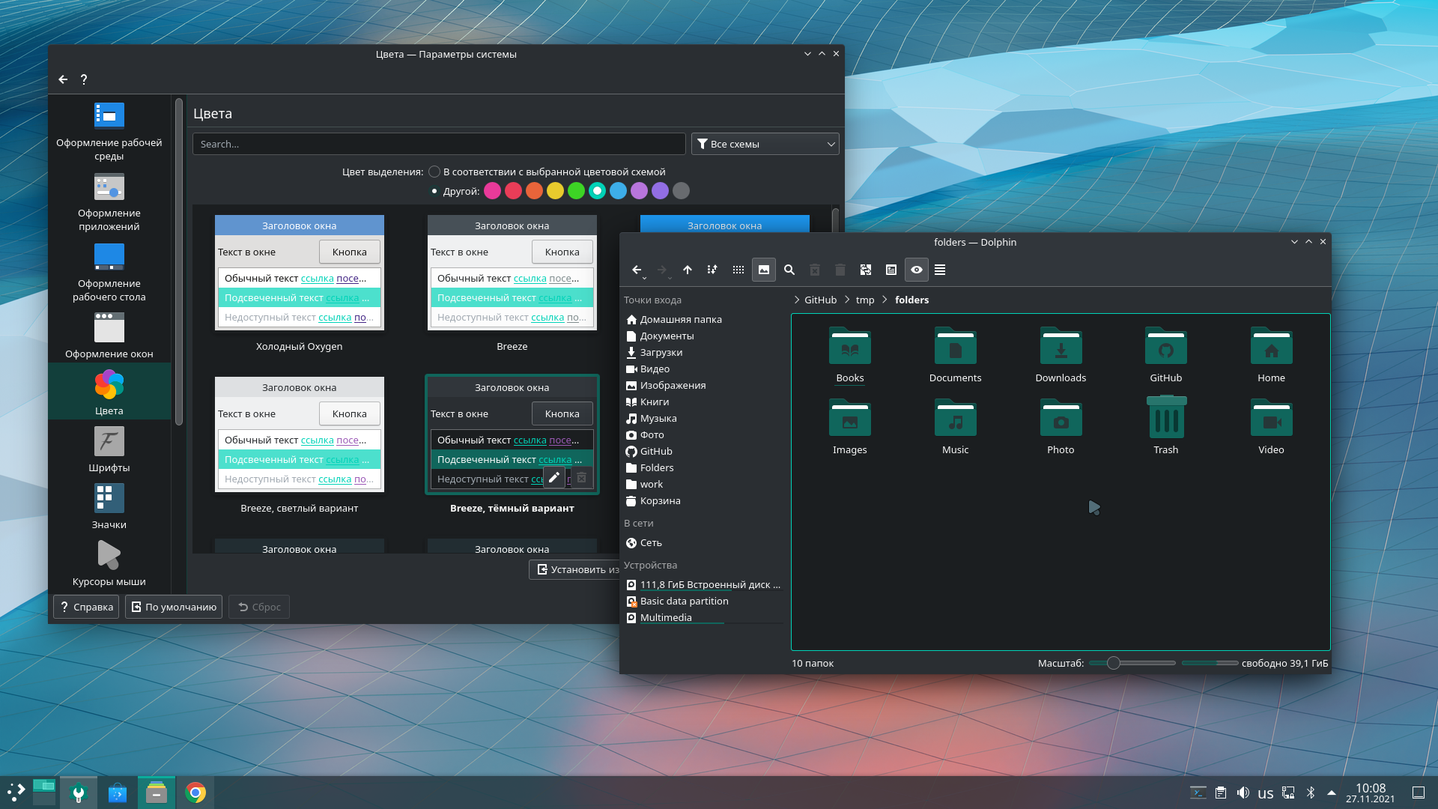
Task: Open volume control in system tray
Action: [1243, 793]
